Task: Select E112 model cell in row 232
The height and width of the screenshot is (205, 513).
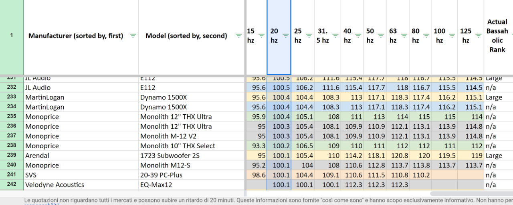Action: 191,88
